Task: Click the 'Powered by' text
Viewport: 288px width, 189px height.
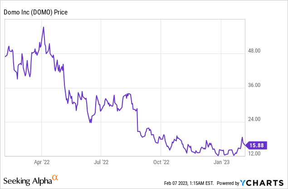Action: click(x=228, y=184)
